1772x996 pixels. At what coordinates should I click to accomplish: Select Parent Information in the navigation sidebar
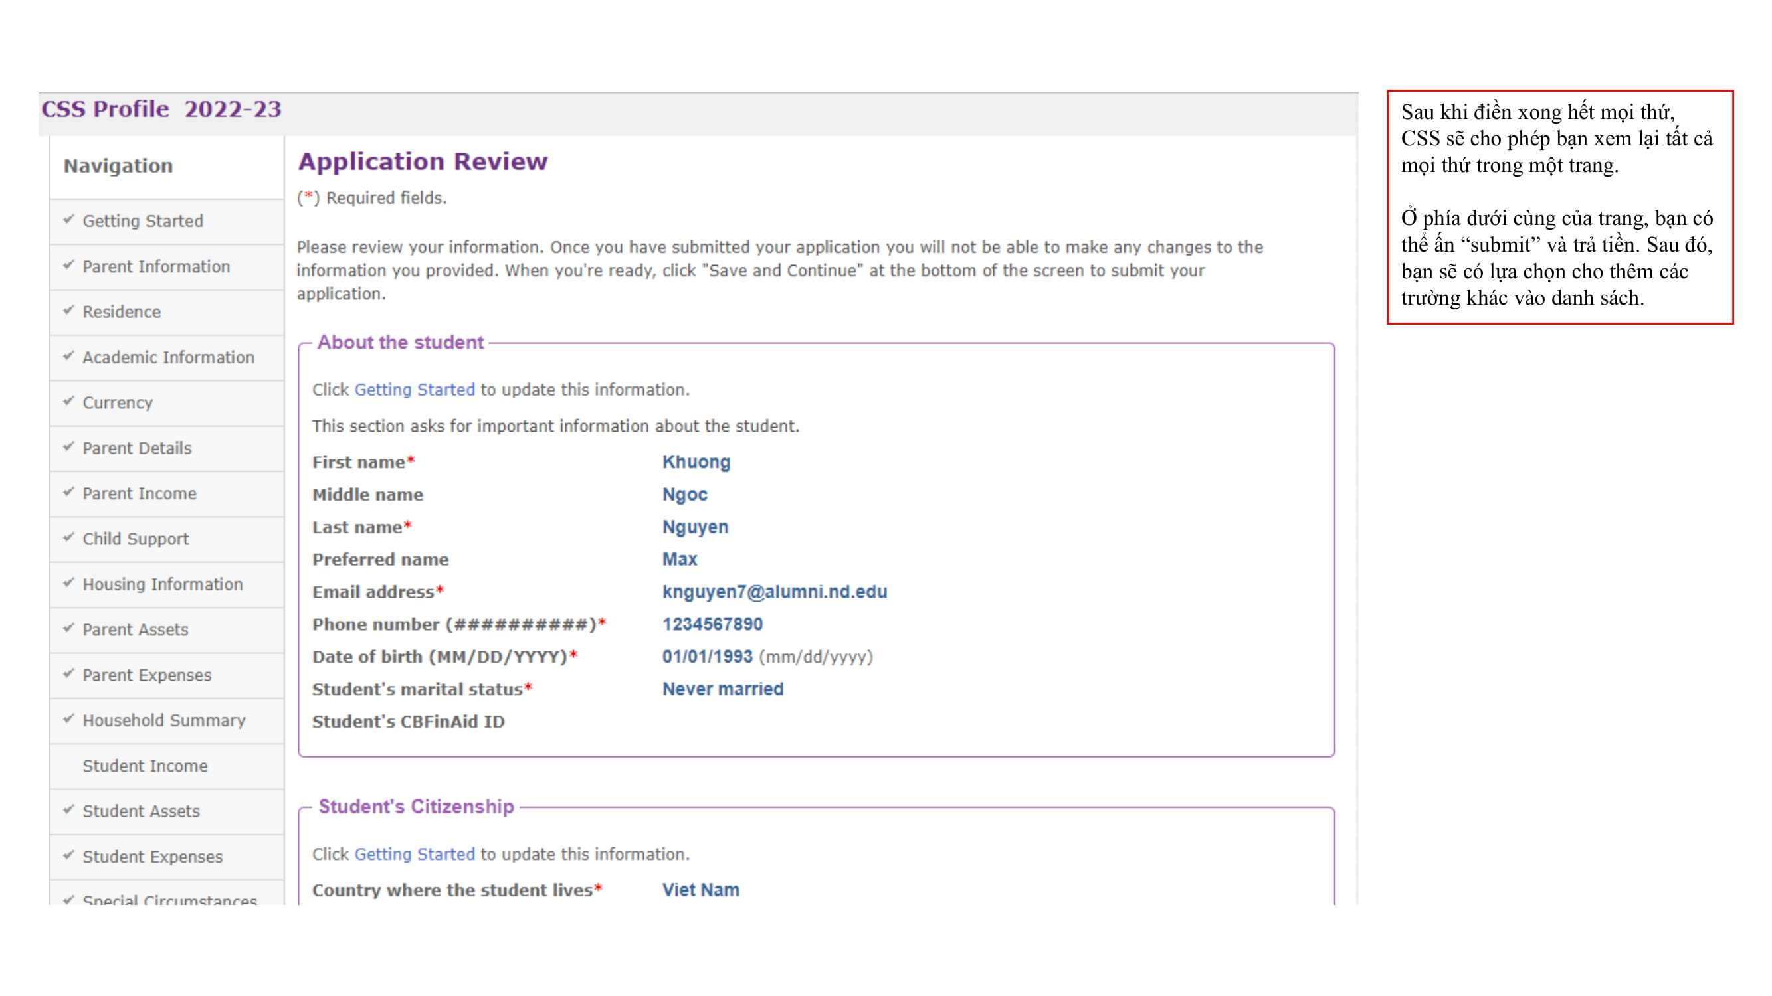[157, 266]
